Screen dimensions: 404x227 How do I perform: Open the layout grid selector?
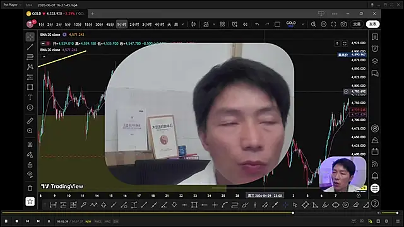(222, 24)
